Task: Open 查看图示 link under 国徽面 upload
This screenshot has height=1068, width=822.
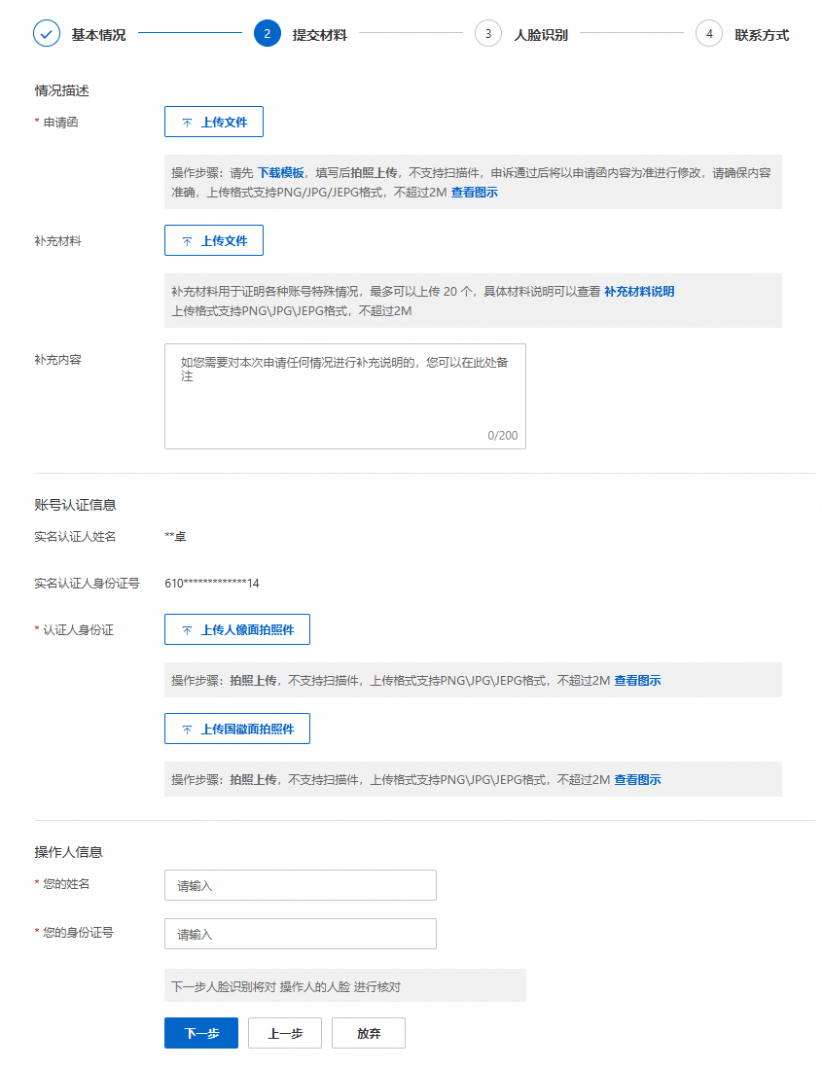Action: click(x=637, y=780)
